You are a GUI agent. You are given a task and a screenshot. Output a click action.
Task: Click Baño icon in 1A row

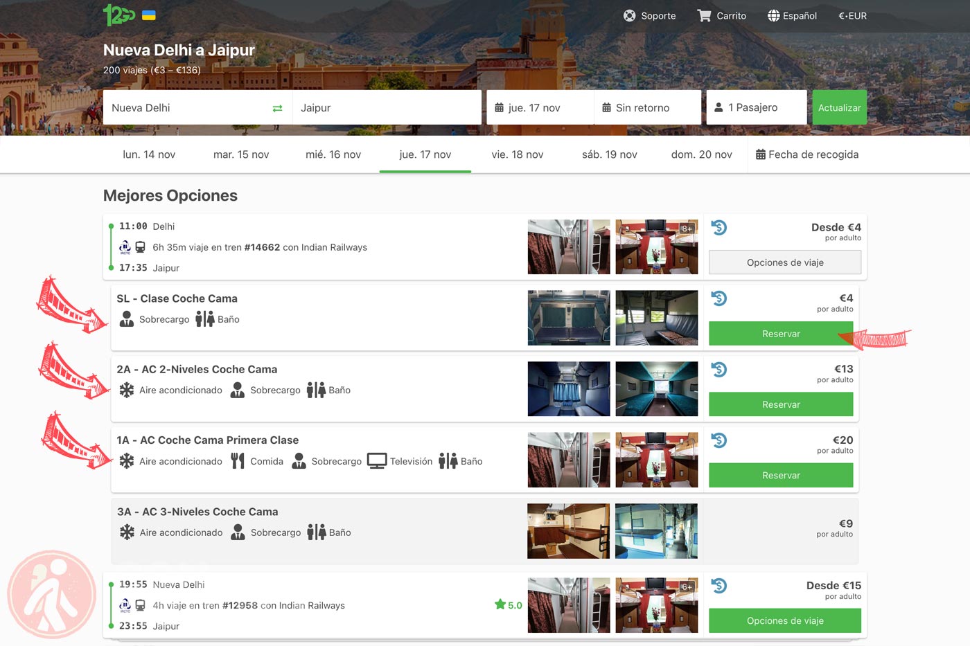(x=448, y=461)
